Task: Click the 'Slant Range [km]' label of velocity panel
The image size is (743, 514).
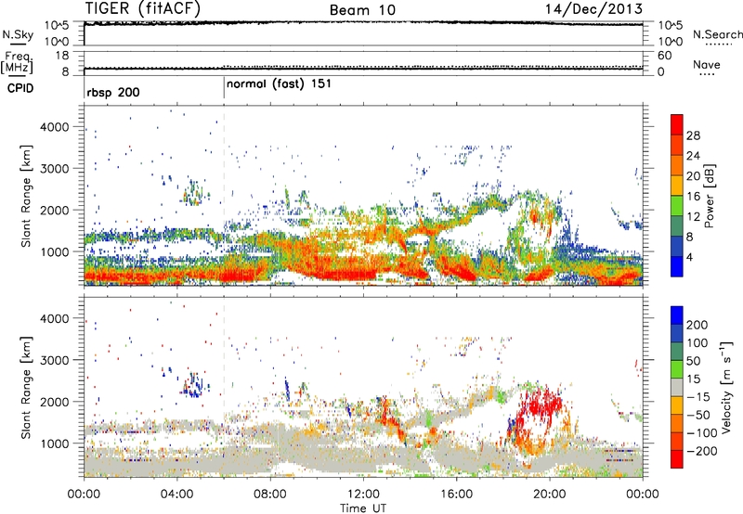Action: pyautogui.click(x=26, y=387)
